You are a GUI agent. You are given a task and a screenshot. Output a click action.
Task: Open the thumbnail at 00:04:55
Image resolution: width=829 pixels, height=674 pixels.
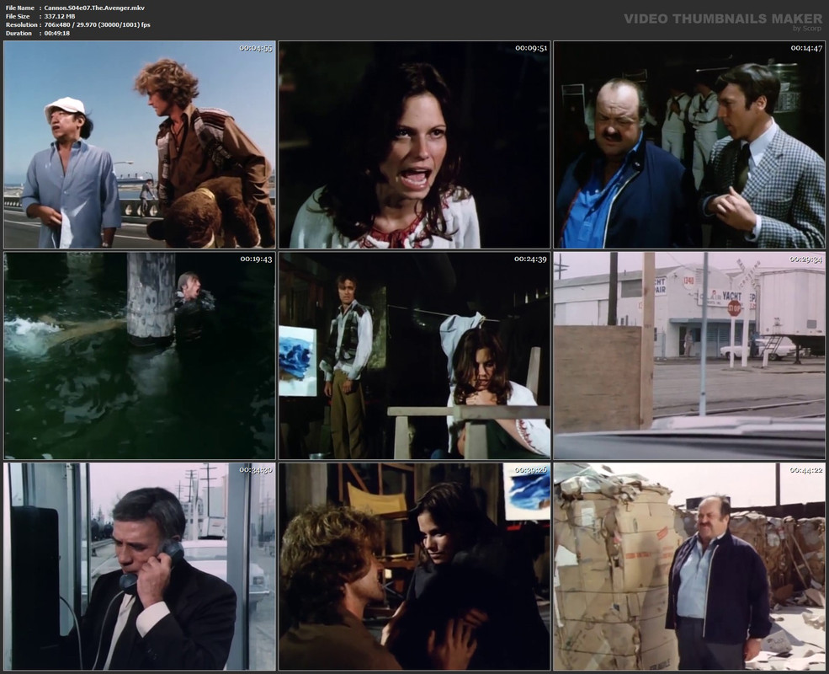pyautogui.click(x=140, y=144)
